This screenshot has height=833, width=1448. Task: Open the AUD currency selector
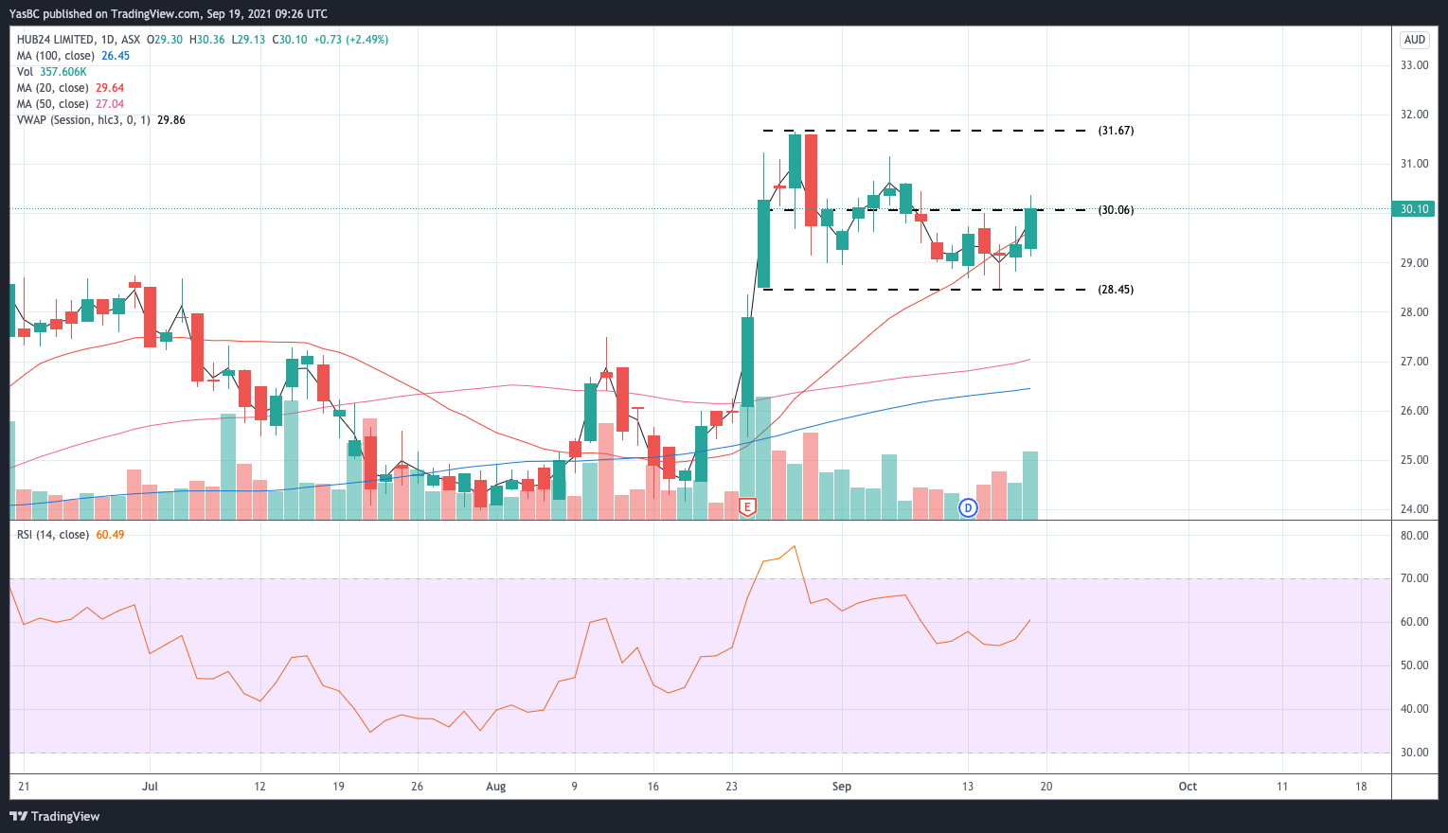tap(1415, 40)
